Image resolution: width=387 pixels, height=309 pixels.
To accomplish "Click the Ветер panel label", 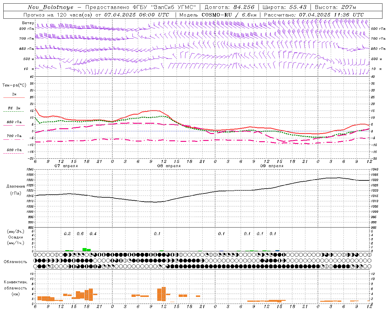I will click(x=28, y=23).
